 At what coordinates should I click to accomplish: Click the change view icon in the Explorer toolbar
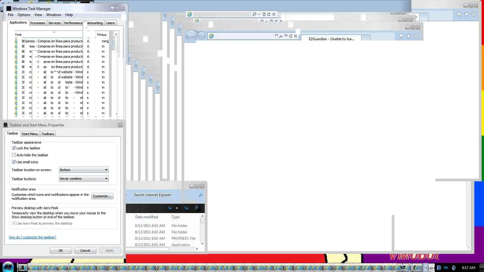click(x=170, y=208)
